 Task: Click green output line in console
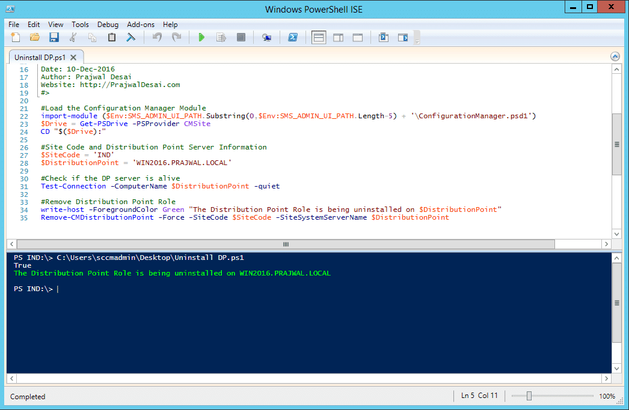tap(172, 273)
